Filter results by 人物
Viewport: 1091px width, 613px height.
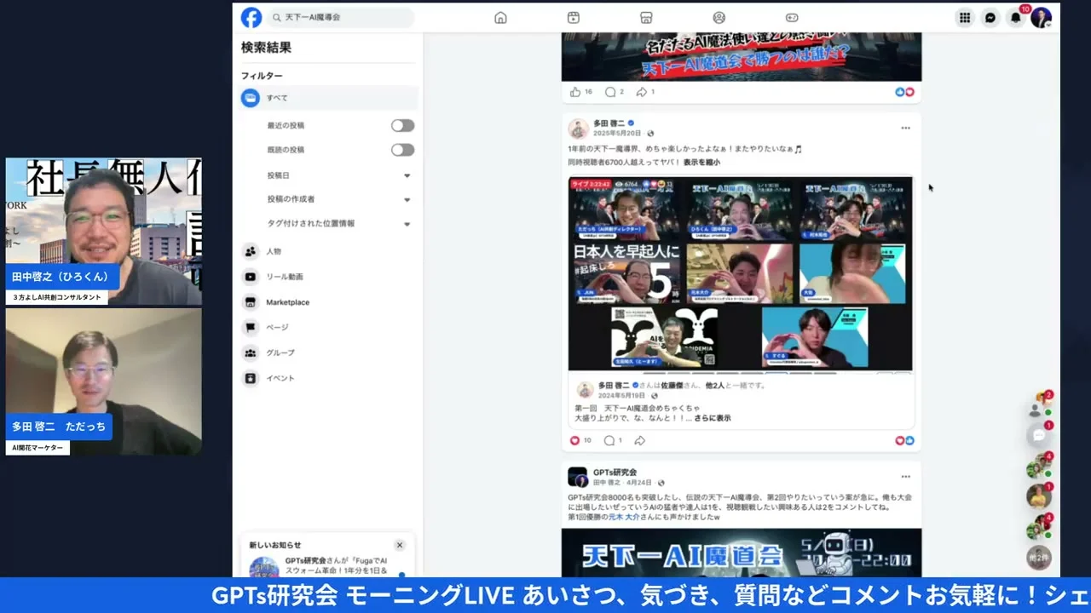coord(329,252)
